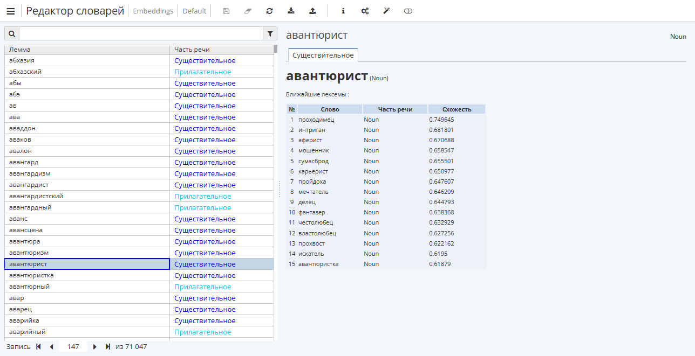The height and width of the screenshot is (356, 695).
Task: Click the Схожесть column header
Action: pyautogui.click(x=456, y=109)
